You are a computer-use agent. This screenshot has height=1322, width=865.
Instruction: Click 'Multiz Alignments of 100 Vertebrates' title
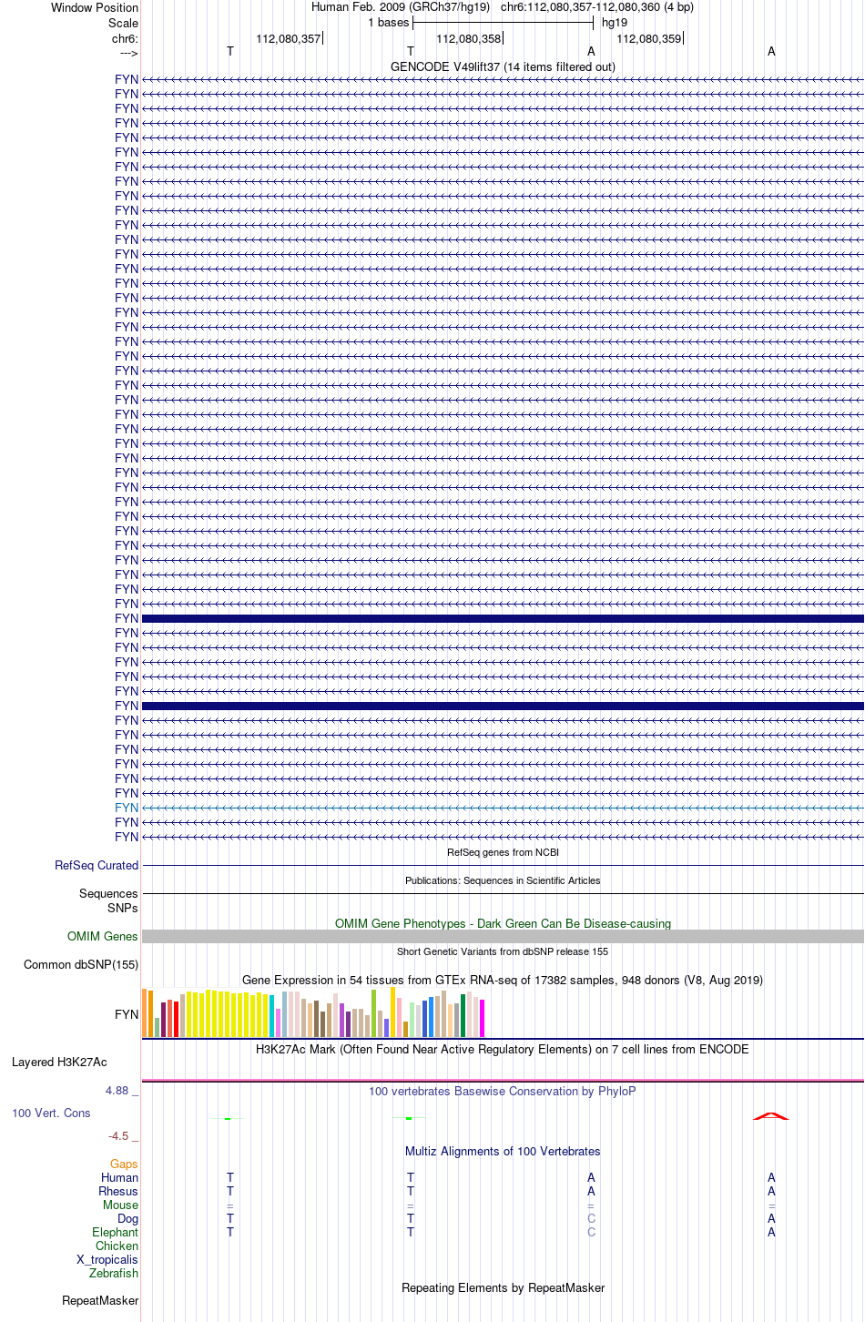click(x=503, y=1151)
